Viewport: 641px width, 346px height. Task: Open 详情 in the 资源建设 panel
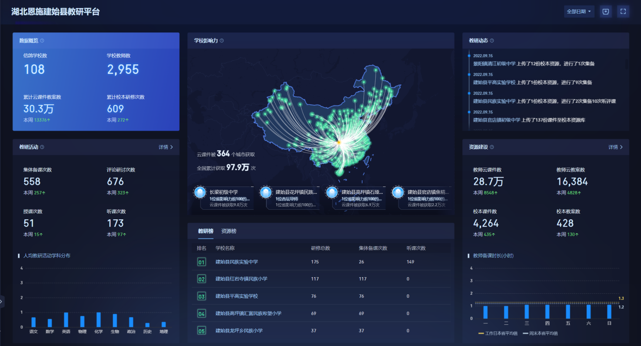click(615, 147)
